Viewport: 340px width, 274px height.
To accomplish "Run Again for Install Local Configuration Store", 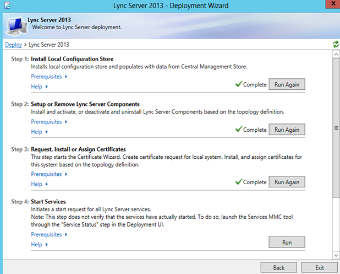I will click(x=287, y=84).
